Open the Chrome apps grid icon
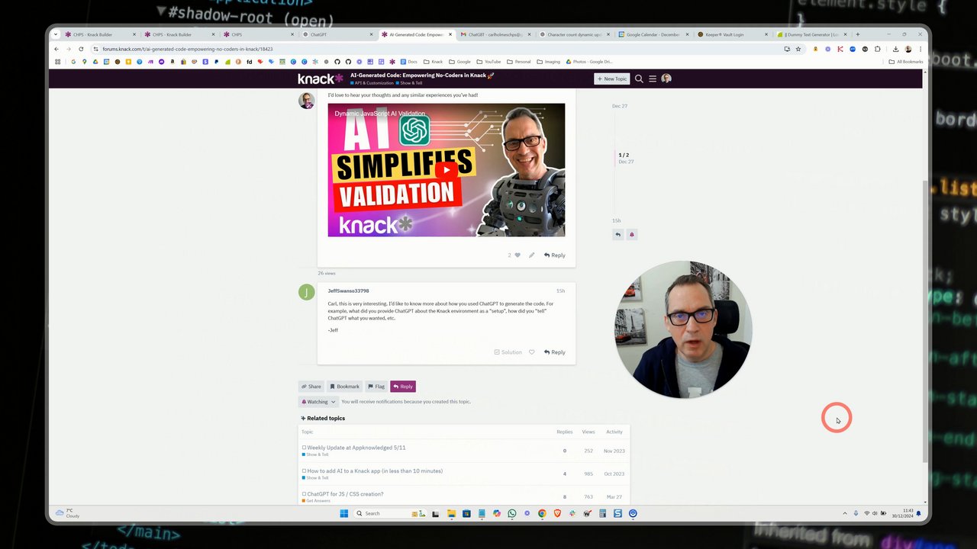Viewport: 977px width, 549px height. click(x=57, y=62)
